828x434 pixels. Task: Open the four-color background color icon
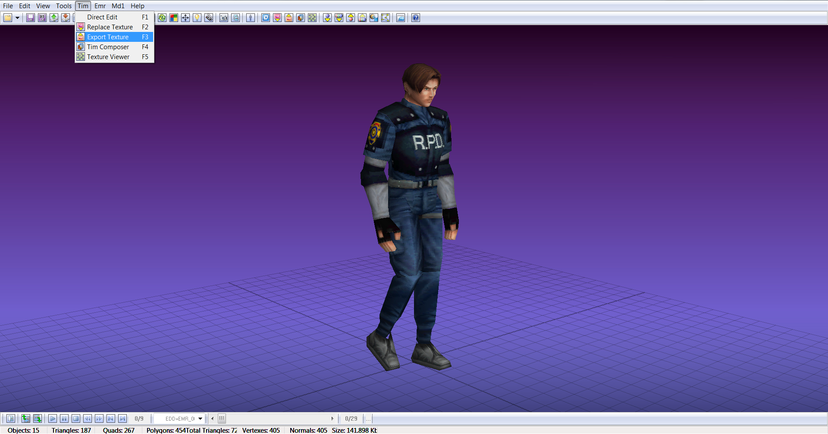click(174, 18)
